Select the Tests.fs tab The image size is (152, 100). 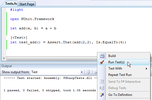11,4
